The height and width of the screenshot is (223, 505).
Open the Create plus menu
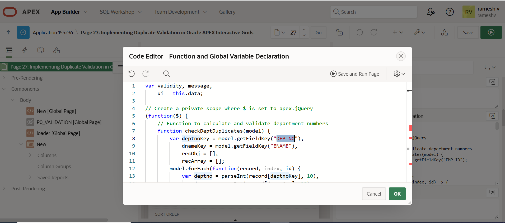coord(398,32)
